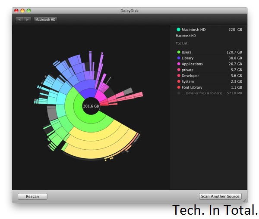The width and height of the screenshot is (259, 219).
Task: Click the 26.7 GB size value
Action: 235,64
